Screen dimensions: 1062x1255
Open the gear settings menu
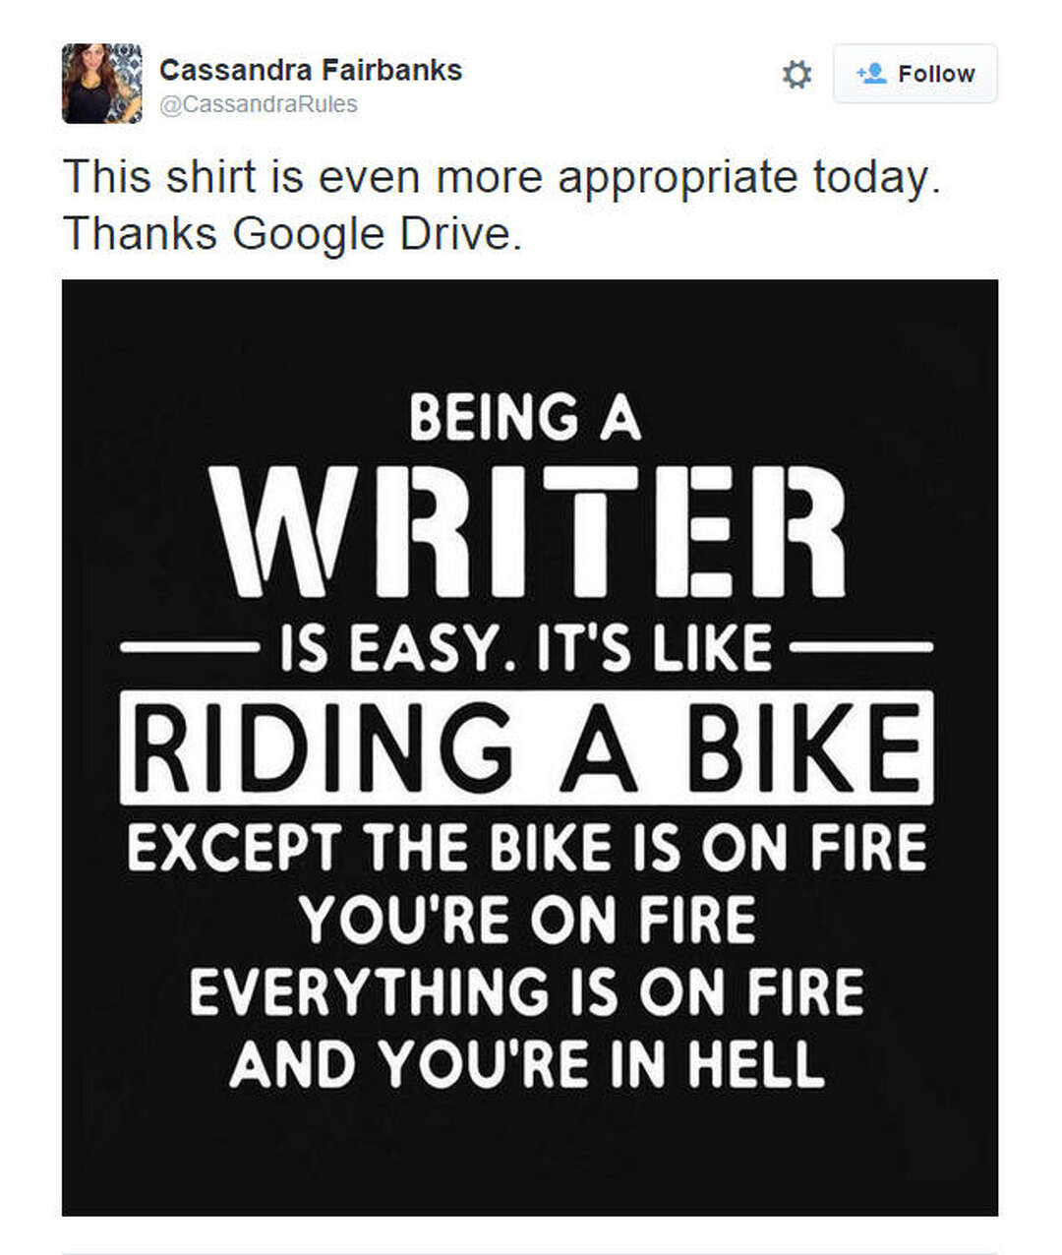click(796, 75)
